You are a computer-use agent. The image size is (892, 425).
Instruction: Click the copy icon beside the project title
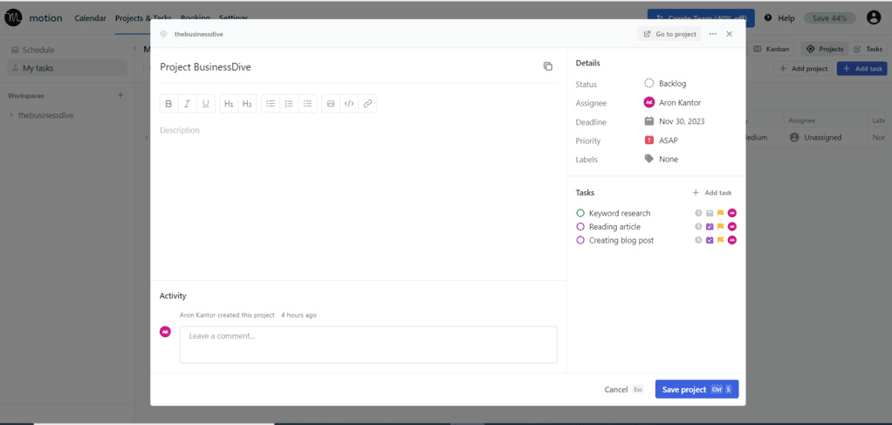[548, 66]
